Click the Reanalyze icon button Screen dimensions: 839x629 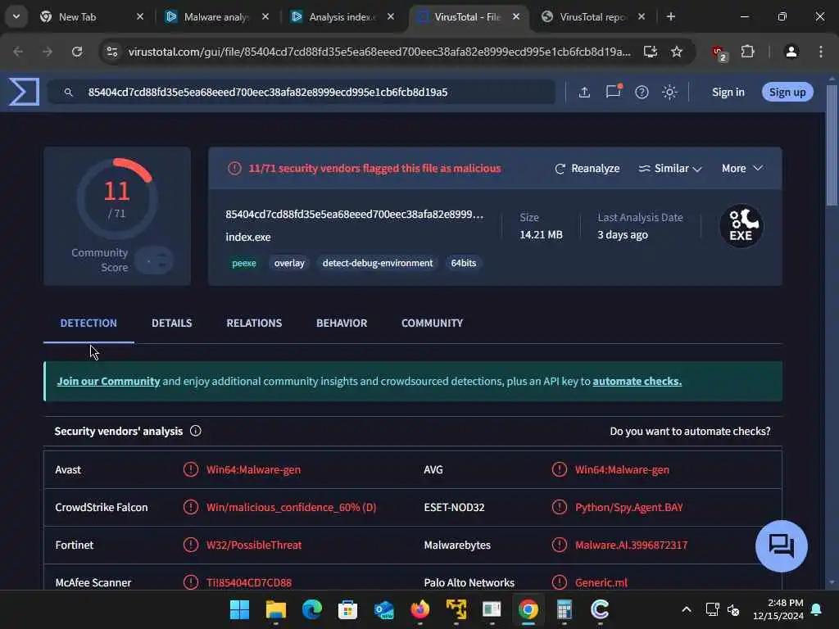point(587,169)
